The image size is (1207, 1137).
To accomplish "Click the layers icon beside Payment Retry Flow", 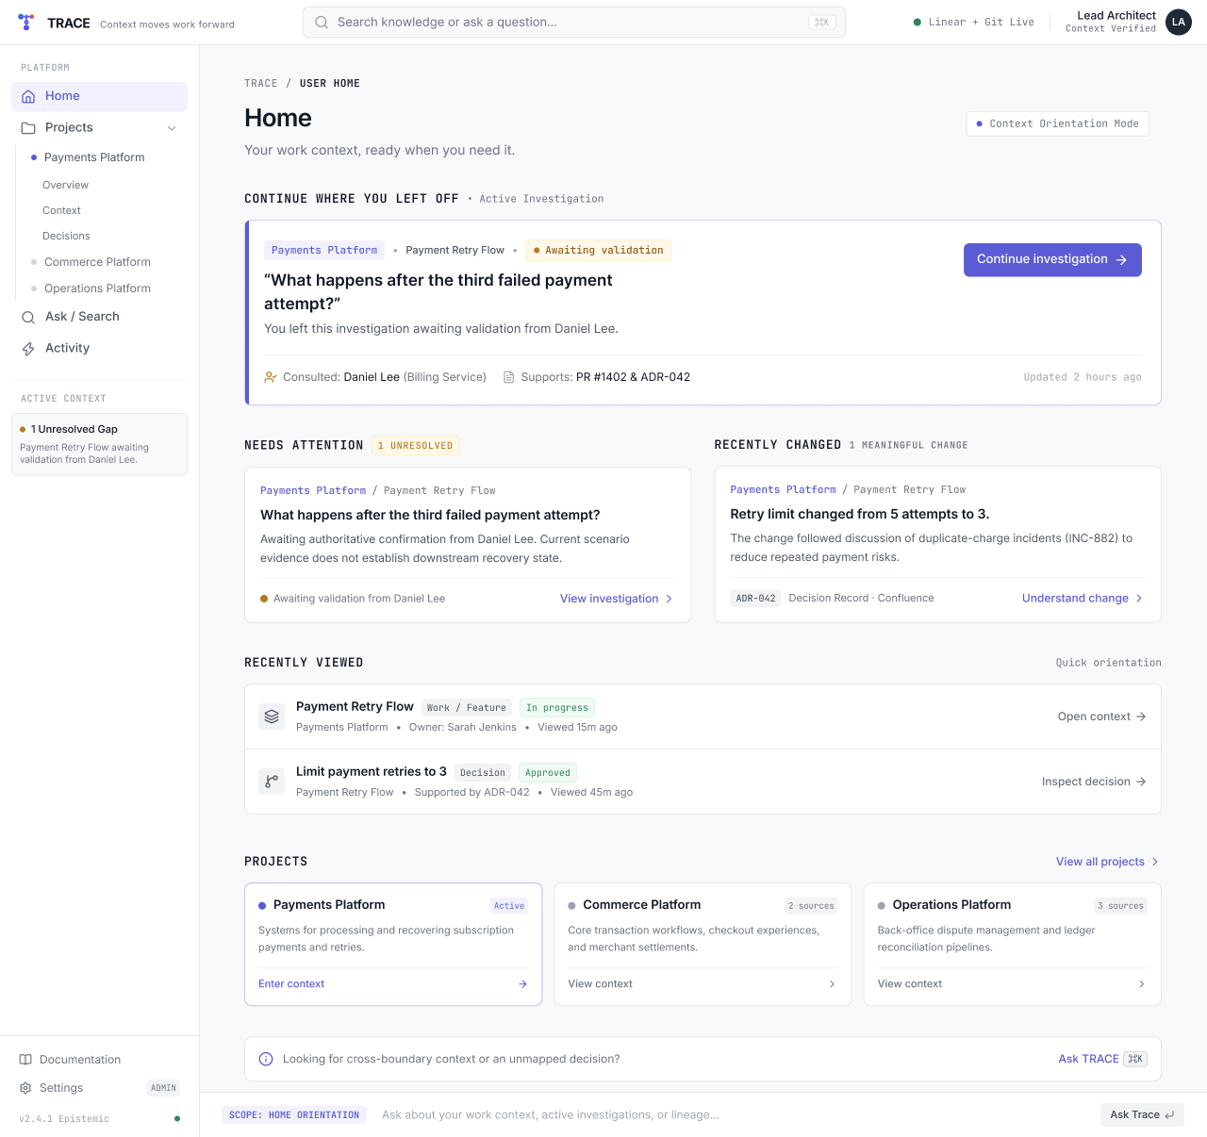I will coord(272,717).
